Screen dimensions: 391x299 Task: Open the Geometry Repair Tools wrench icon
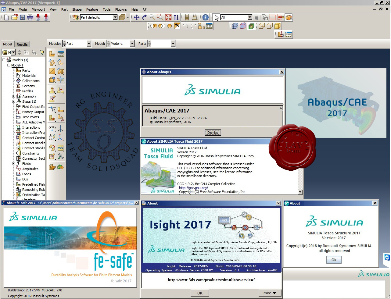coord(61,157)
